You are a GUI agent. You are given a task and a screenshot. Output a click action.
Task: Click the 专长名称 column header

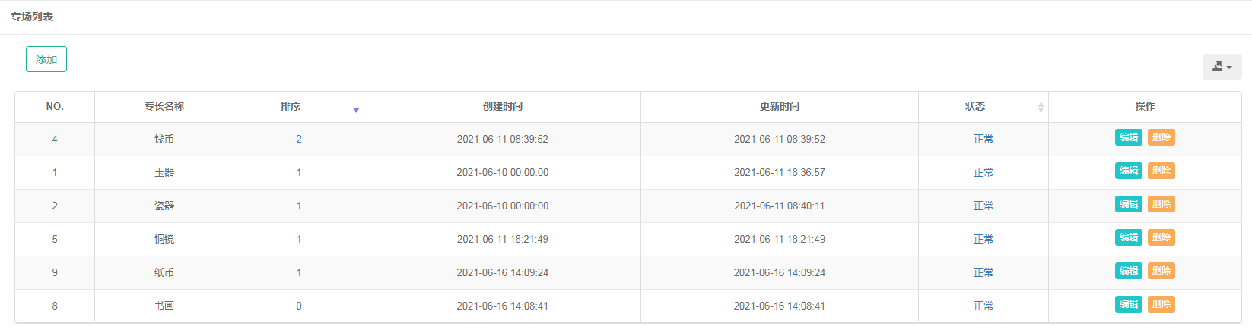tap(164, 107)
